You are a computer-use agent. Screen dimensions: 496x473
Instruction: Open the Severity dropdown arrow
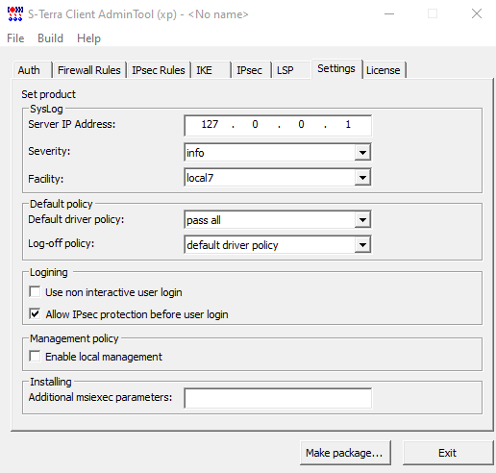(362, 153)
